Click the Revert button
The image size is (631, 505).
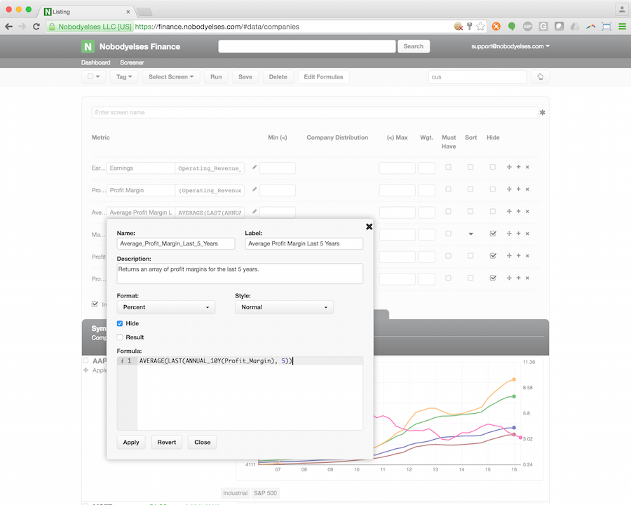[x=167, y=442]
